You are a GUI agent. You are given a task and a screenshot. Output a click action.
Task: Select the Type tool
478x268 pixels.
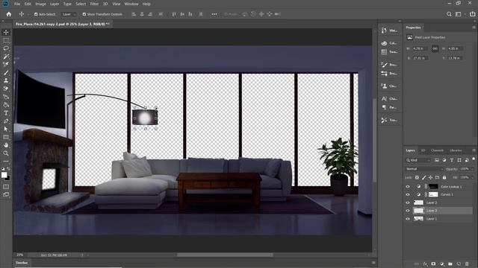click(6, 113)
